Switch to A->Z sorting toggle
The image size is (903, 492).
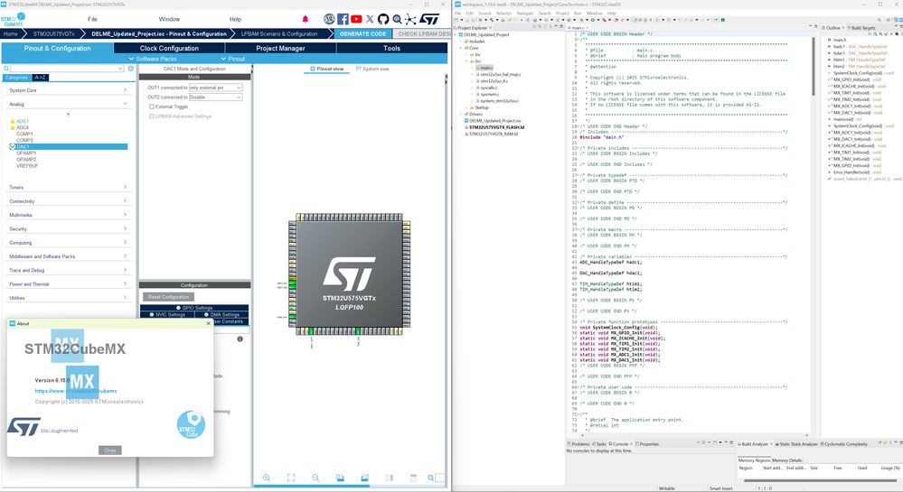[x=41, y=78]
